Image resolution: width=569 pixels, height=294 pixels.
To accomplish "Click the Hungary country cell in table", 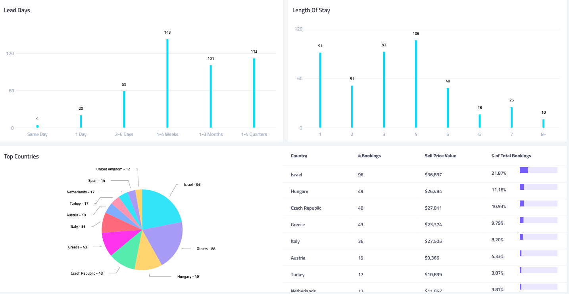I will click(300, 191).
